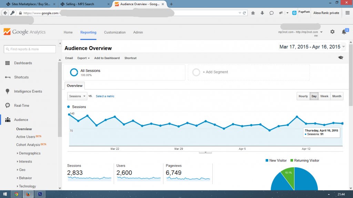This screenshot has width=353, height=198.
Task: Open the date range picker
Action: [x=312, y=47]
